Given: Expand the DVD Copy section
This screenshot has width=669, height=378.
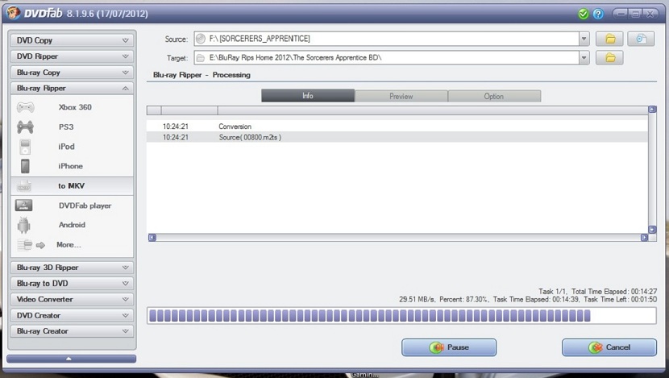Looking at the screenshot, I should pos(72,40).
